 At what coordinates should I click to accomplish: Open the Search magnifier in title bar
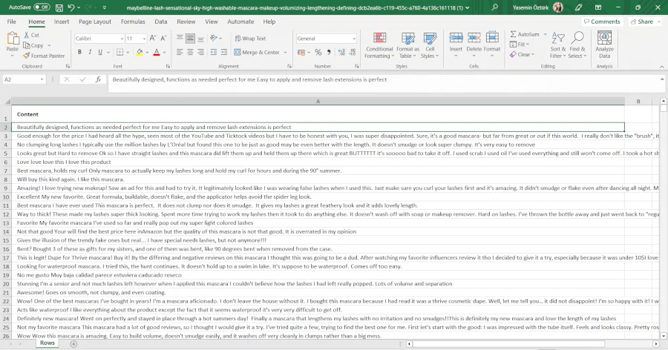coord(494,7)
